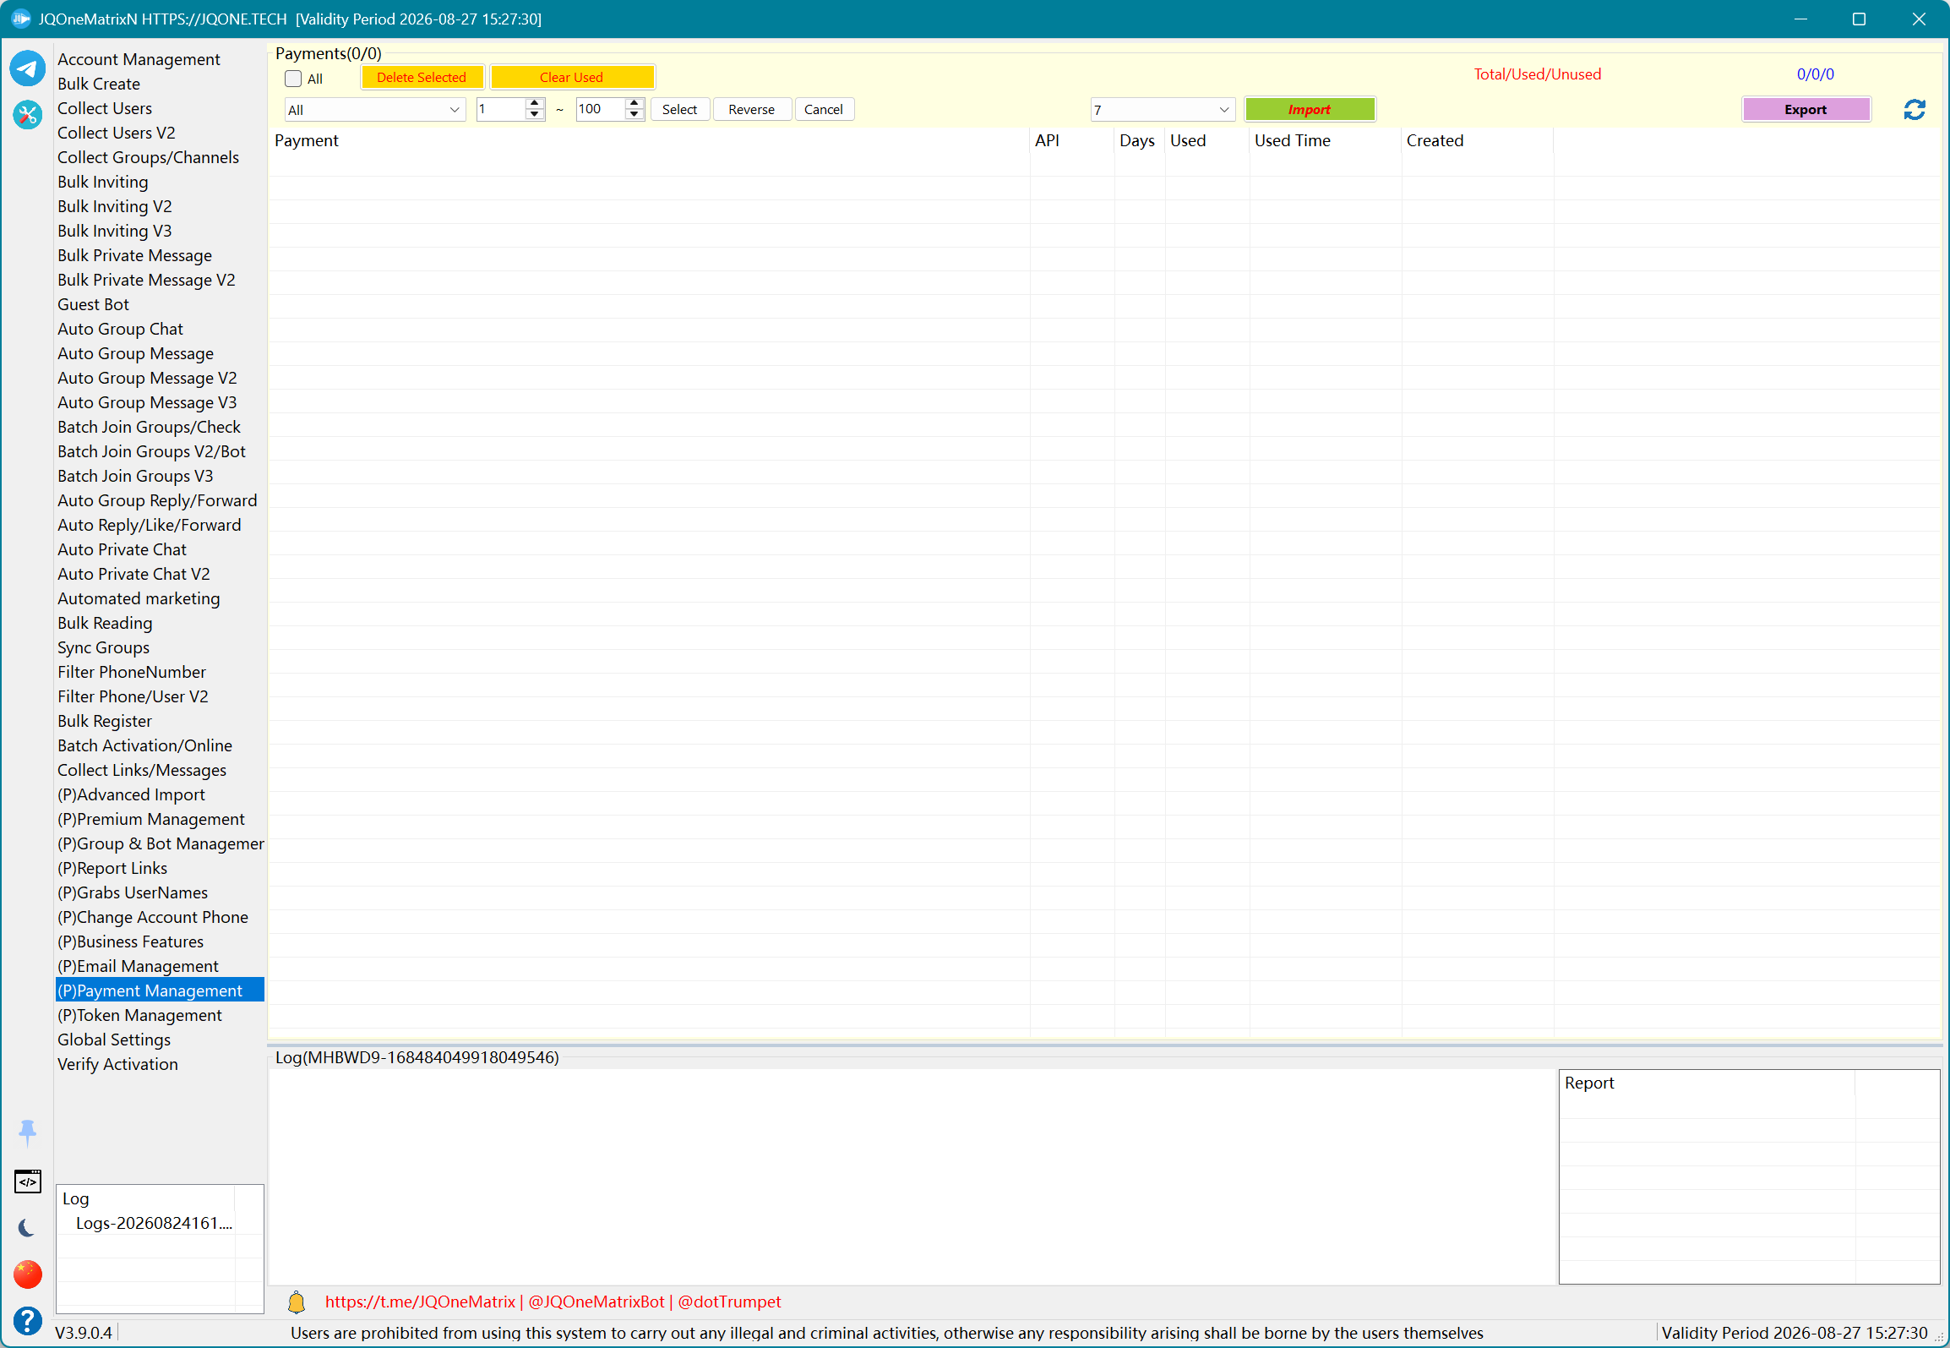Image resolution: width=1950 pixels, height=1348 pixels.
Task: Sort by API column header
Action: point(1072,140)
